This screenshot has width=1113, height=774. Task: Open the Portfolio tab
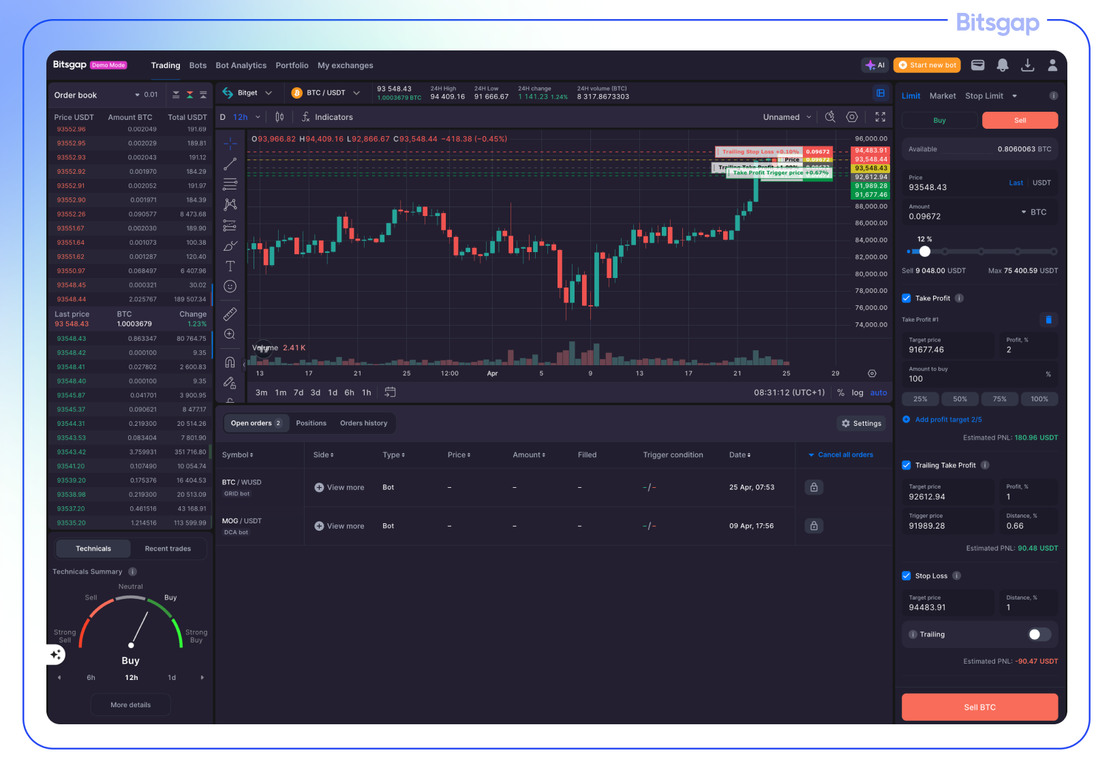point(292,65)
